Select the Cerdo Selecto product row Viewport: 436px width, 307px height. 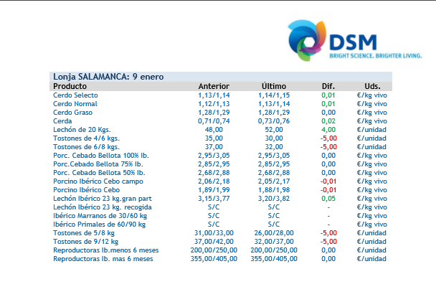[75, 95]
